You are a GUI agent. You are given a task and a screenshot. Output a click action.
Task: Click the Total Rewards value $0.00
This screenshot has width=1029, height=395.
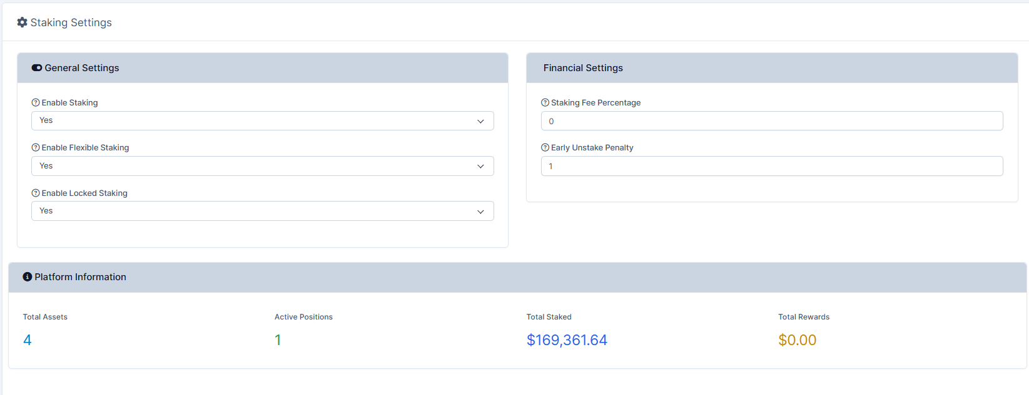click(797, 340)
